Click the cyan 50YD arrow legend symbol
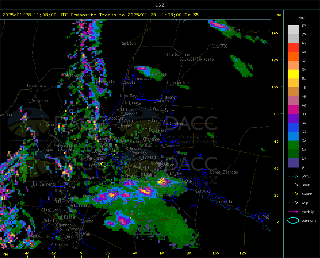The image size is (320, 258). coord(293,176)
